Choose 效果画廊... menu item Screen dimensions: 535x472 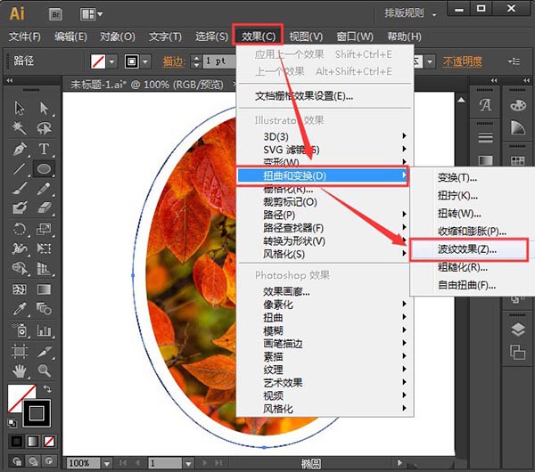coord(325,291)
